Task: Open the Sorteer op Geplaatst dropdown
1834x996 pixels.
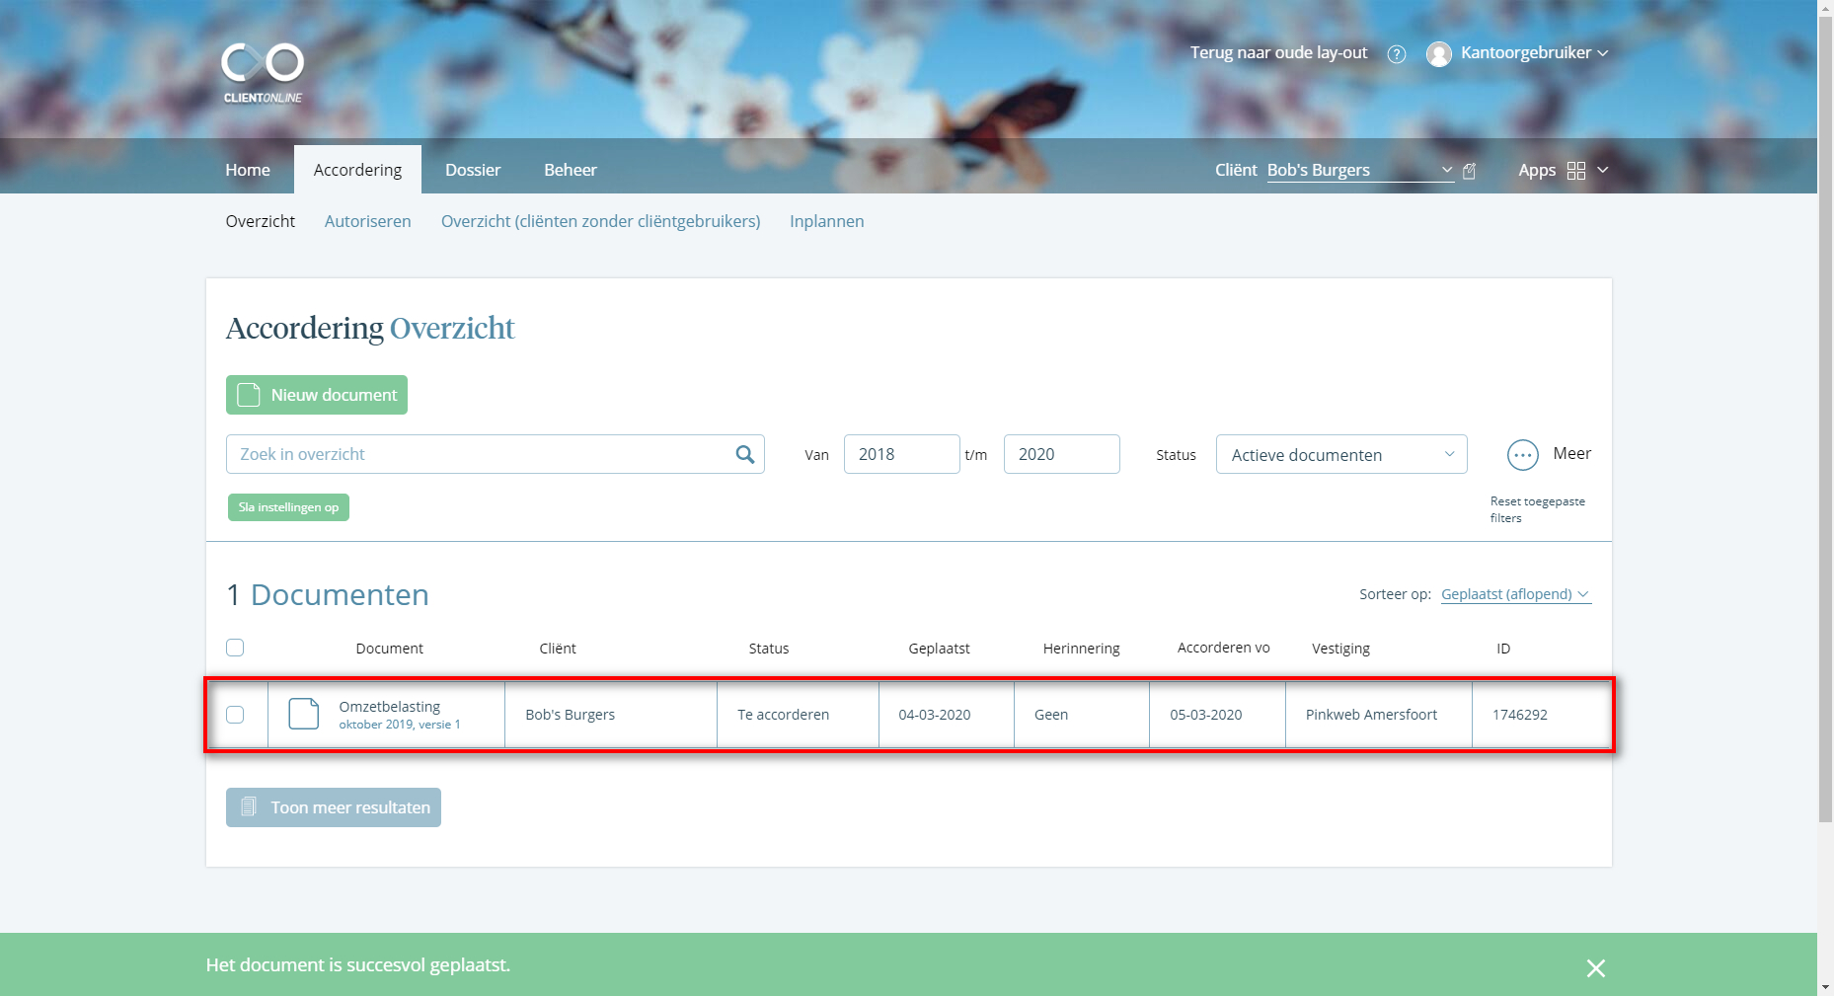Action: point(1516,594)
